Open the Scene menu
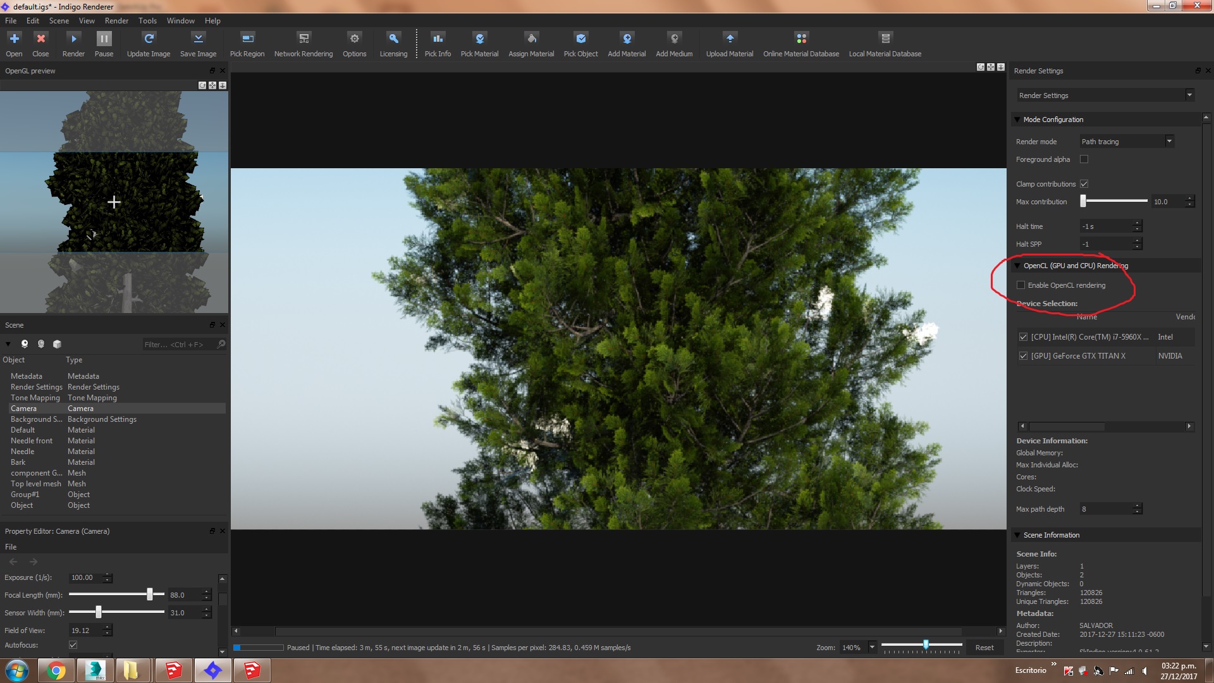The height and width of the screenshot is (683, 1214). (59, 21)
